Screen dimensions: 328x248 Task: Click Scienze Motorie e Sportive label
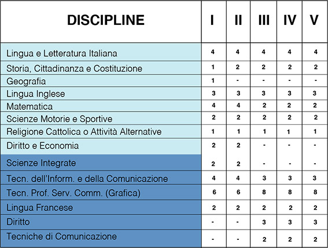click(60, 119)
